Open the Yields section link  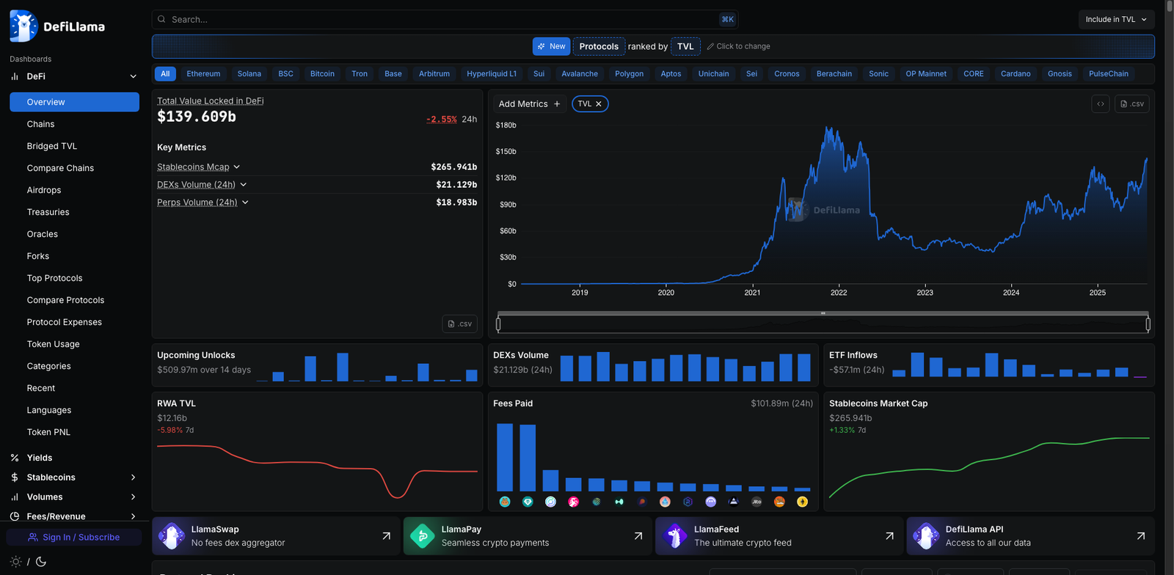point(40,458)
